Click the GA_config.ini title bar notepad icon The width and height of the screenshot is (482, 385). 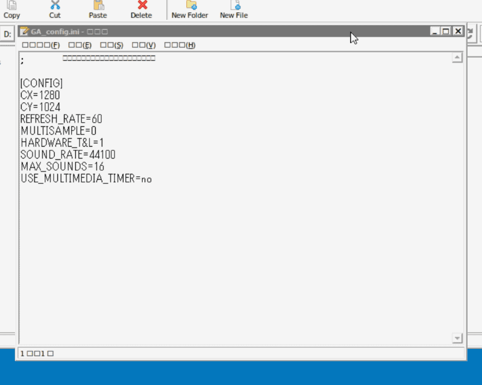[25, 31]
